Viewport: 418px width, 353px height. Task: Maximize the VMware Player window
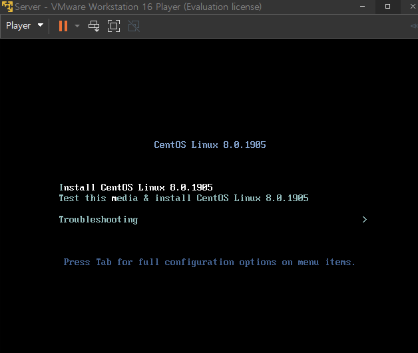point(387,7)
